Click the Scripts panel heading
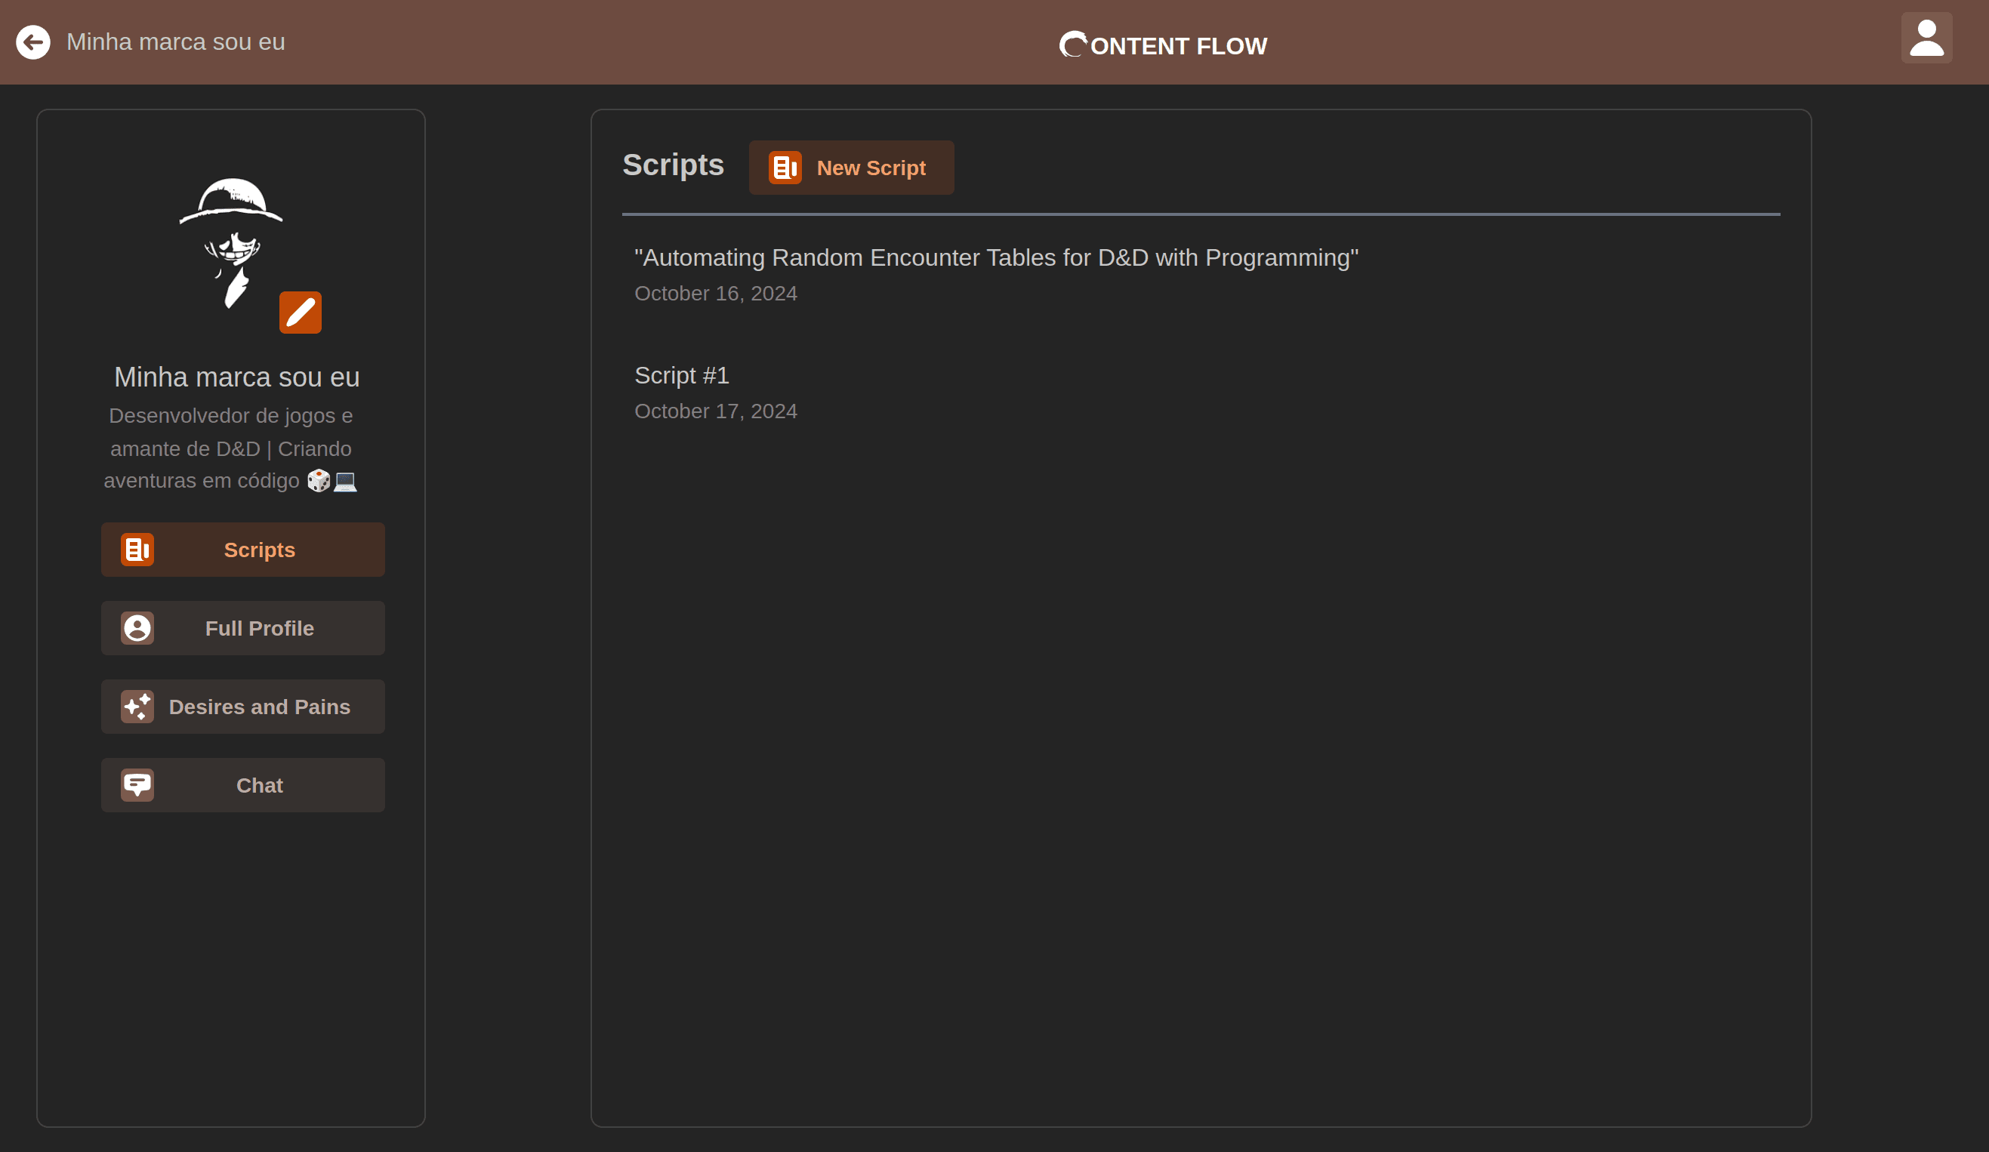The image size is (1989, 1152). (674, 165)
